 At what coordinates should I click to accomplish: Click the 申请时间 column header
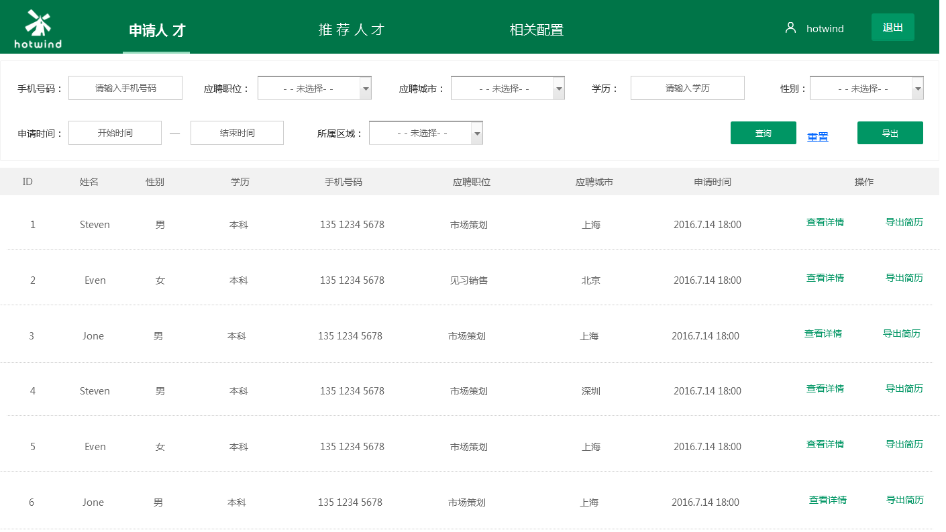point(713,182)
